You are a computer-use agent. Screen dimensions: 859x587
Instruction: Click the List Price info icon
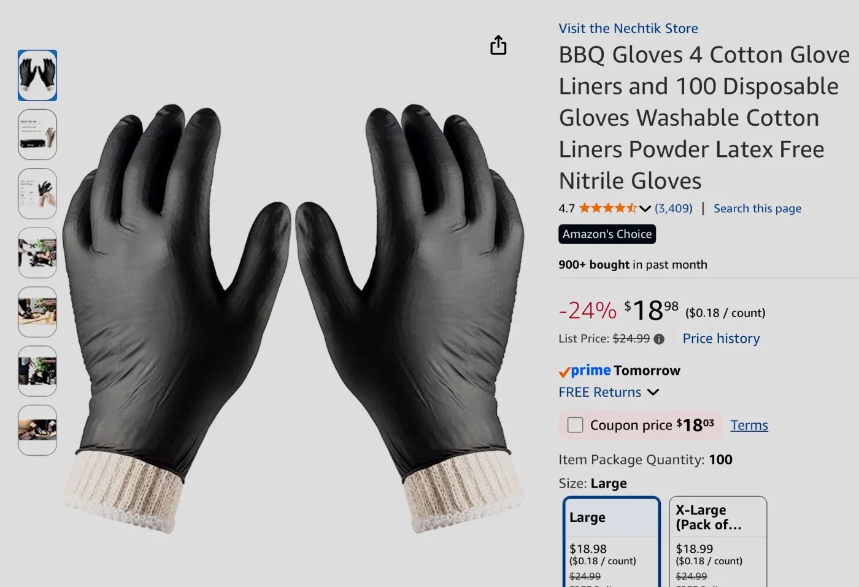click(659, 339)
